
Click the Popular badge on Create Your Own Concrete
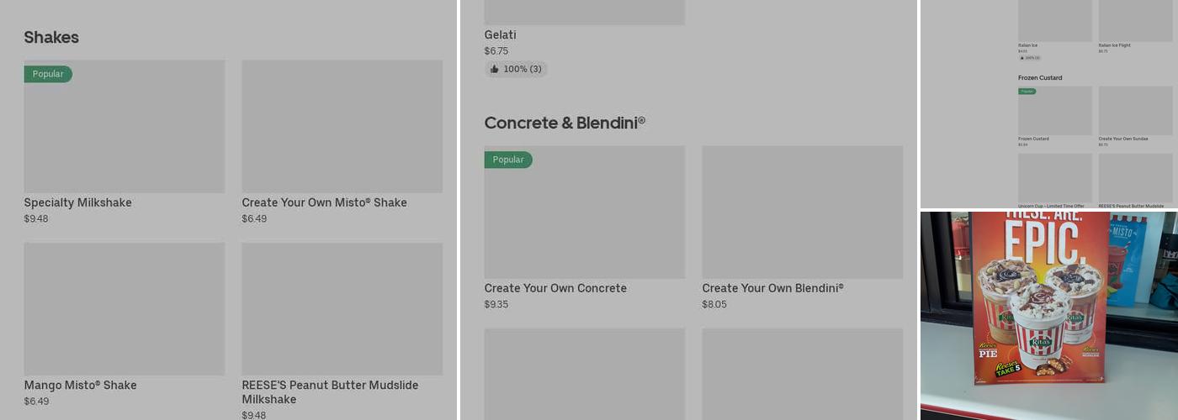[508, 160]
